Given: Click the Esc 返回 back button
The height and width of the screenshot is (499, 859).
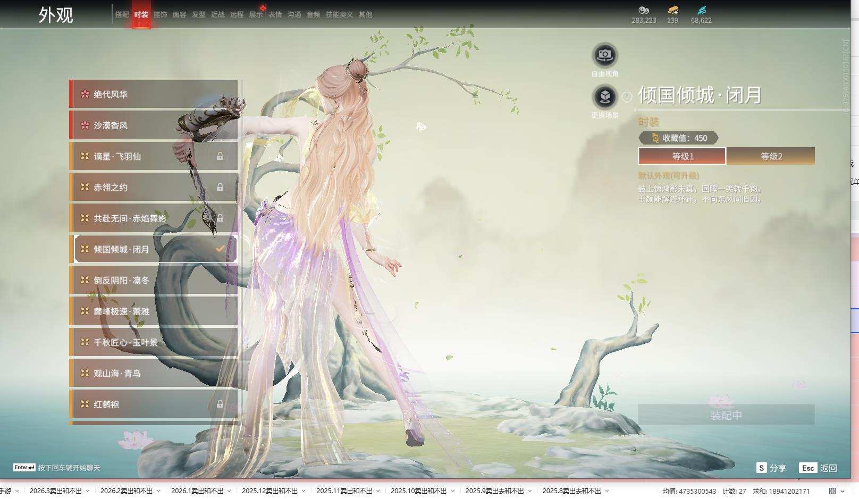Looking at the screenshot, I should [819, 468].
